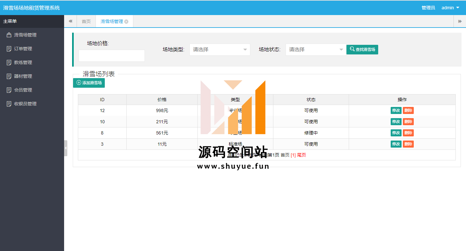466x251 pixels.
Task: Click 删除 on the 修理中 row
Action: [x=408, y=133]
